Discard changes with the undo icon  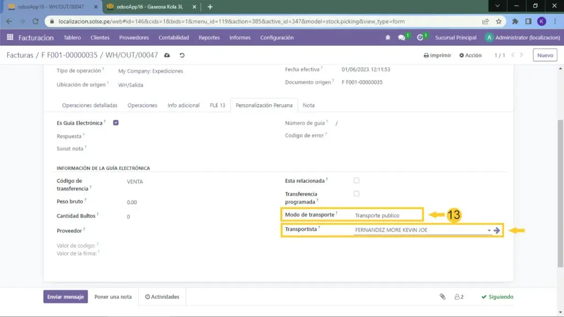pos(182,56)
